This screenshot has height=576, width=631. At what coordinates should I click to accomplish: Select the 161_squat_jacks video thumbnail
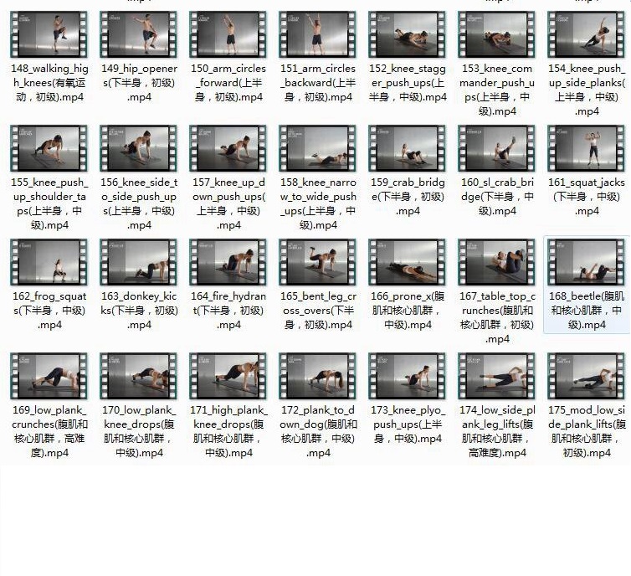tap(587, 149)
